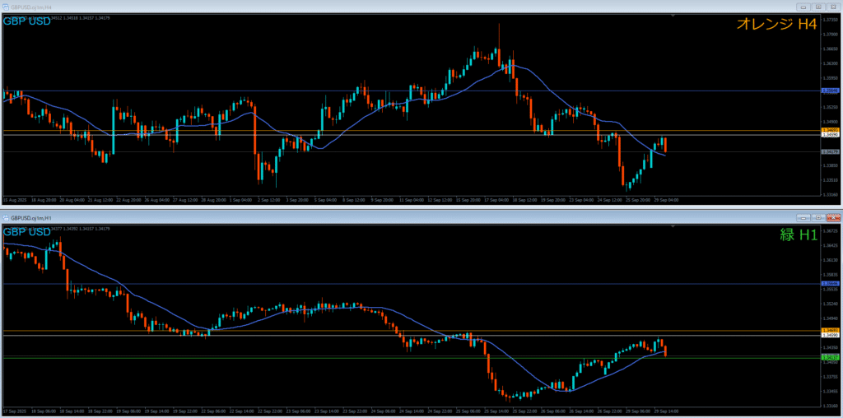Click the green current price label on H1
This screenshot has width=843, height=418.
tap(830, 357)
